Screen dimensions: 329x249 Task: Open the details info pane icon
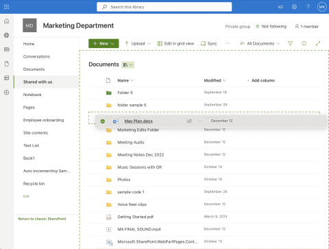pos(304,43)
